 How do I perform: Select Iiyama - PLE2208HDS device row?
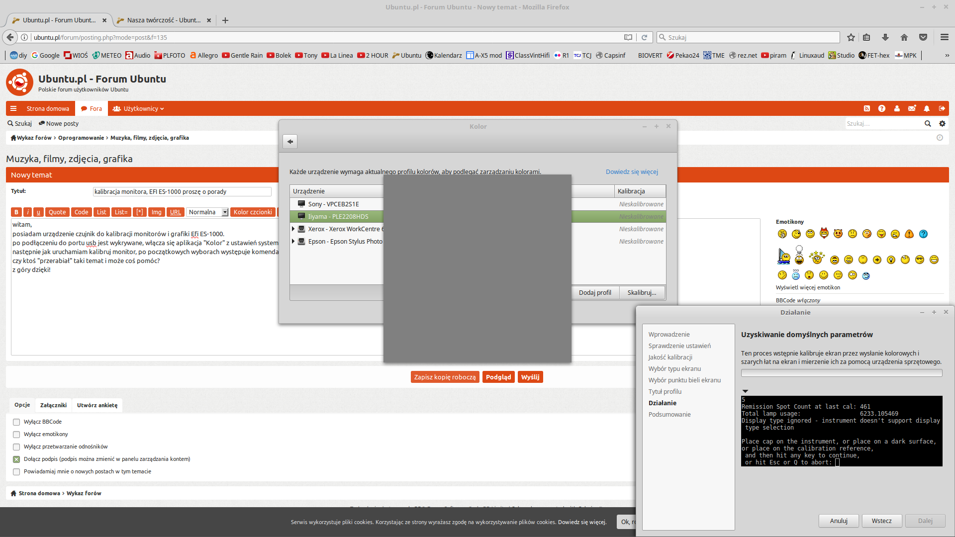(477, 216)
